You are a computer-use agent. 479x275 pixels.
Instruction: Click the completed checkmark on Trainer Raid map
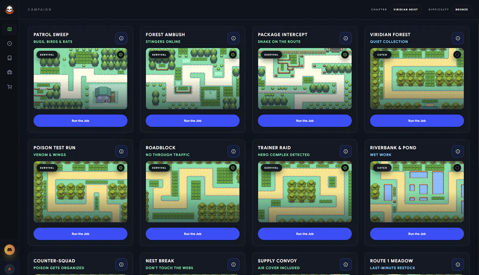pyautogui.click(x=345, y=168)
